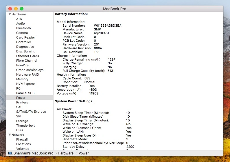The width and height of the screenshot is (230, 162).
Task: Select the Network category label
Action: pyautogui.click(x=18, y=135)
